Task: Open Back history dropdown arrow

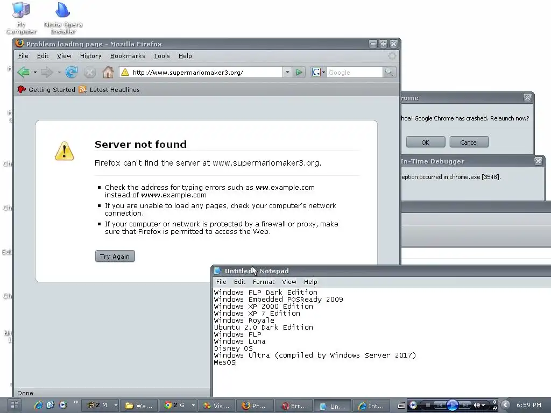Action: click(x=35, y=73)
